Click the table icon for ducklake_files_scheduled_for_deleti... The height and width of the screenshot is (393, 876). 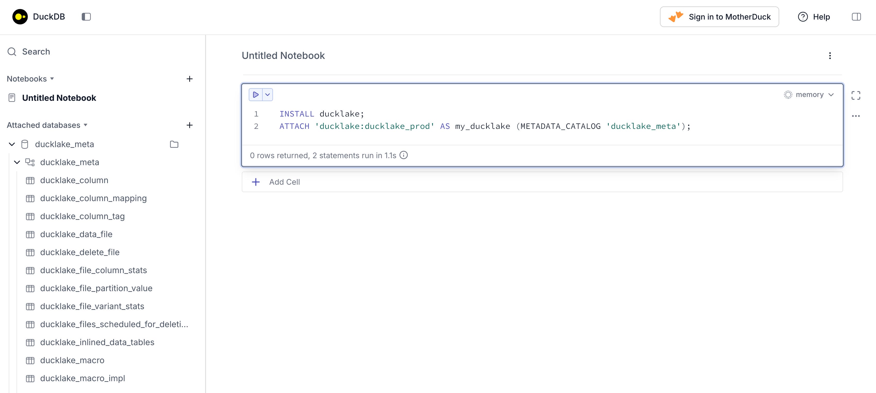[30, 324]
